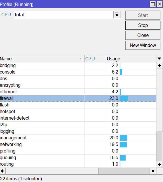Viewport: 163px width, 182px height.
Task: Select the dns row
Action: (78, 79)
